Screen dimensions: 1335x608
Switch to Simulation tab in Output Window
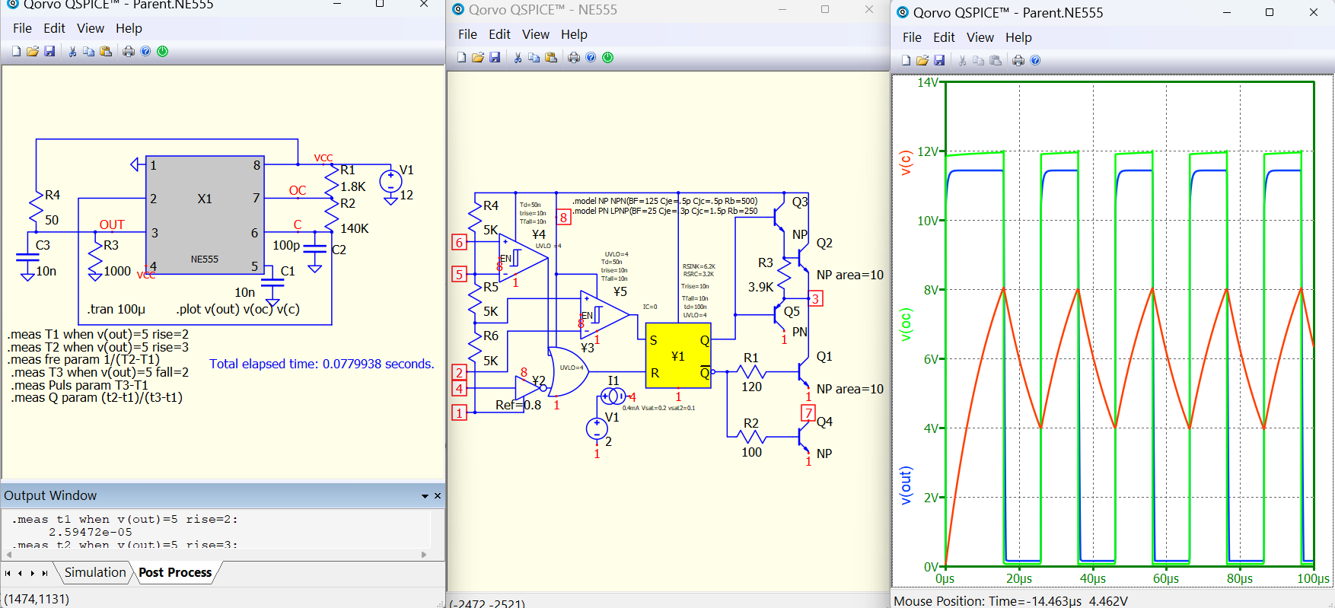[x=95, y=572]
